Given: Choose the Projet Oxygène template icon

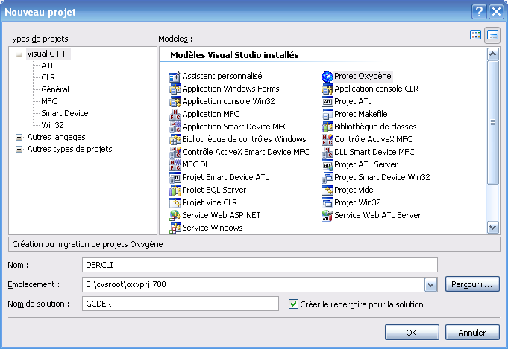Looking at the screenshot, I should point(327,77).
